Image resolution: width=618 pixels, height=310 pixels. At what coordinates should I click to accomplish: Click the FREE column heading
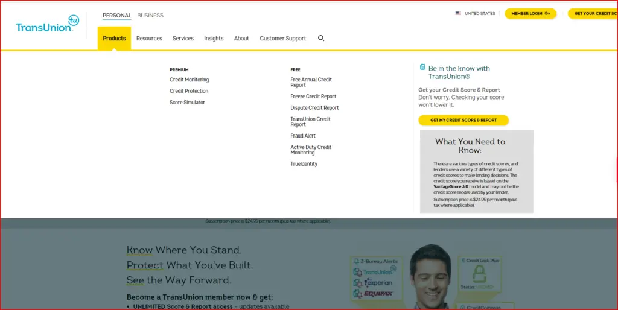coord(295,70)
